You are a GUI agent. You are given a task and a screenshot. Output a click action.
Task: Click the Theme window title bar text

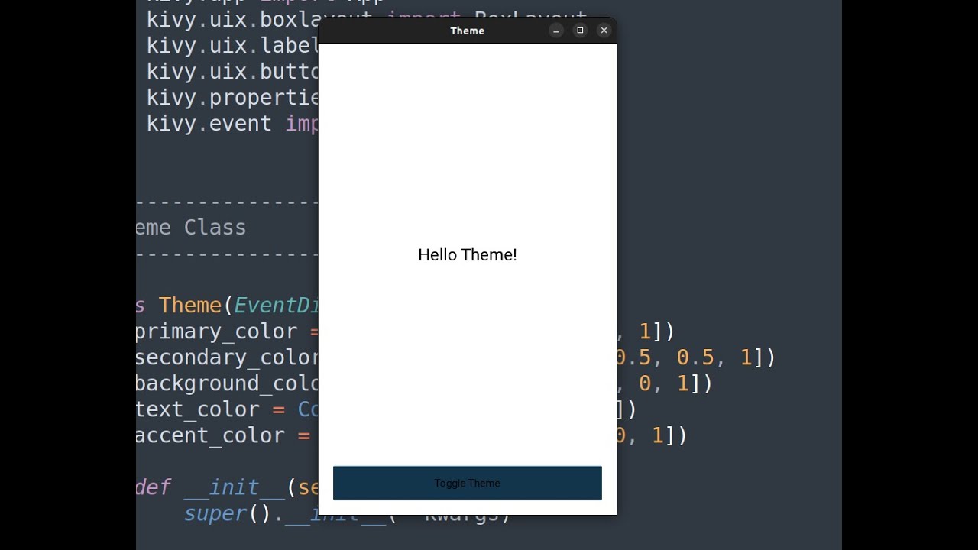(x=467, y=31)
